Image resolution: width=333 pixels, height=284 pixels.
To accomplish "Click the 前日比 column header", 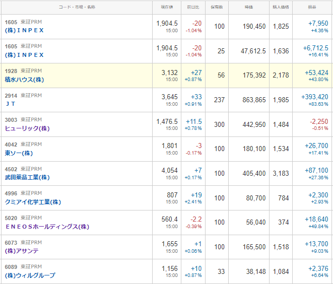I will click(x=193, y=7).
